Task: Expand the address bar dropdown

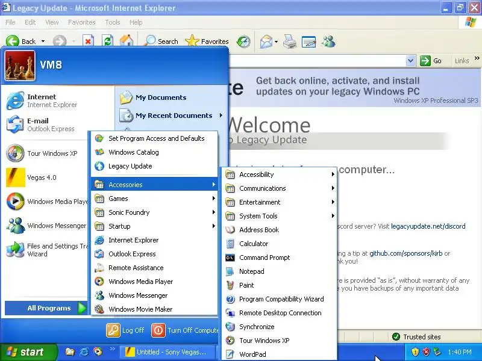Action: pos(410,61)
